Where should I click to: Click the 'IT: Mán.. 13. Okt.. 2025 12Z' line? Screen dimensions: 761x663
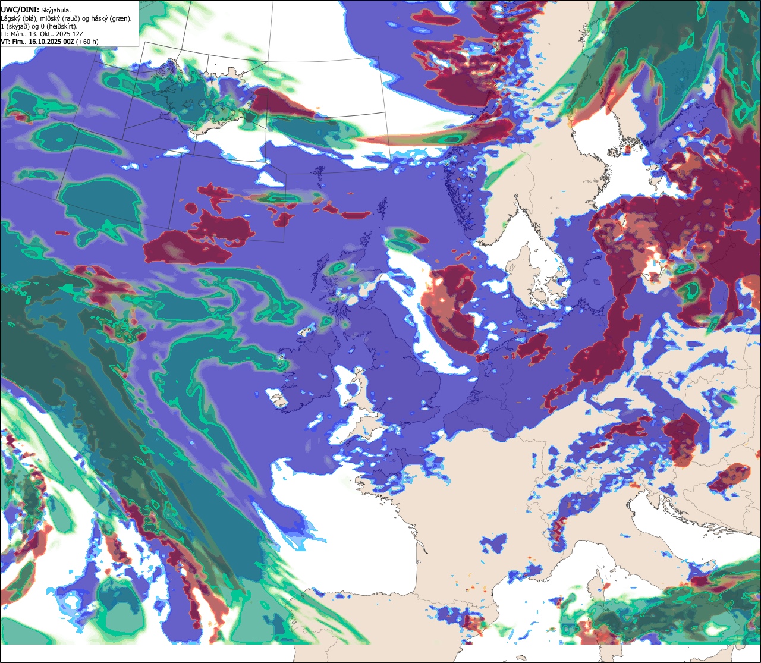point(42,34)
